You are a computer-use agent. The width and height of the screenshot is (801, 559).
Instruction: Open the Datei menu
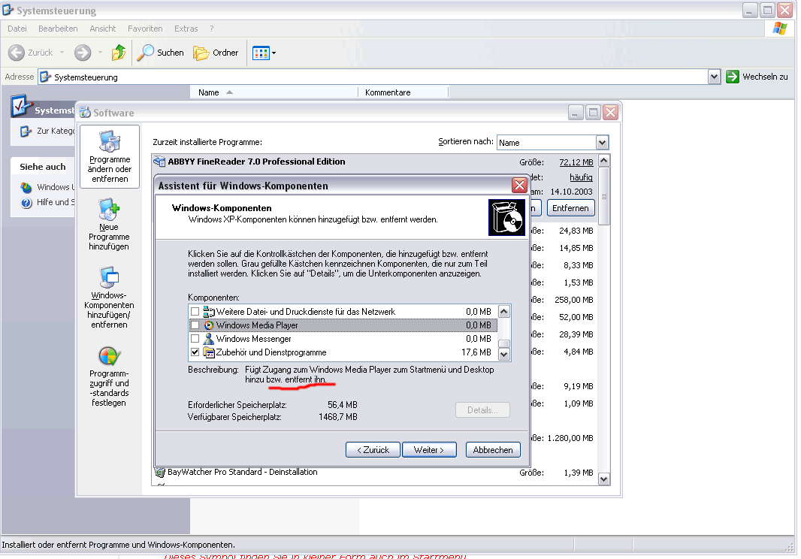pyautogui.click(x=17, y=29)
